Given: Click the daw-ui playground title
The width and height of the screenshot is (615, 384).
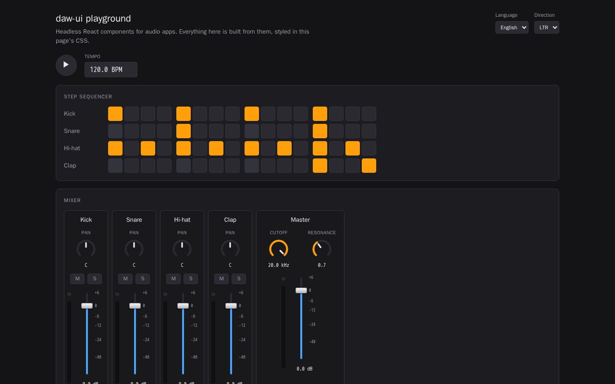Looking at the screenshot, I should coord(93,18).
